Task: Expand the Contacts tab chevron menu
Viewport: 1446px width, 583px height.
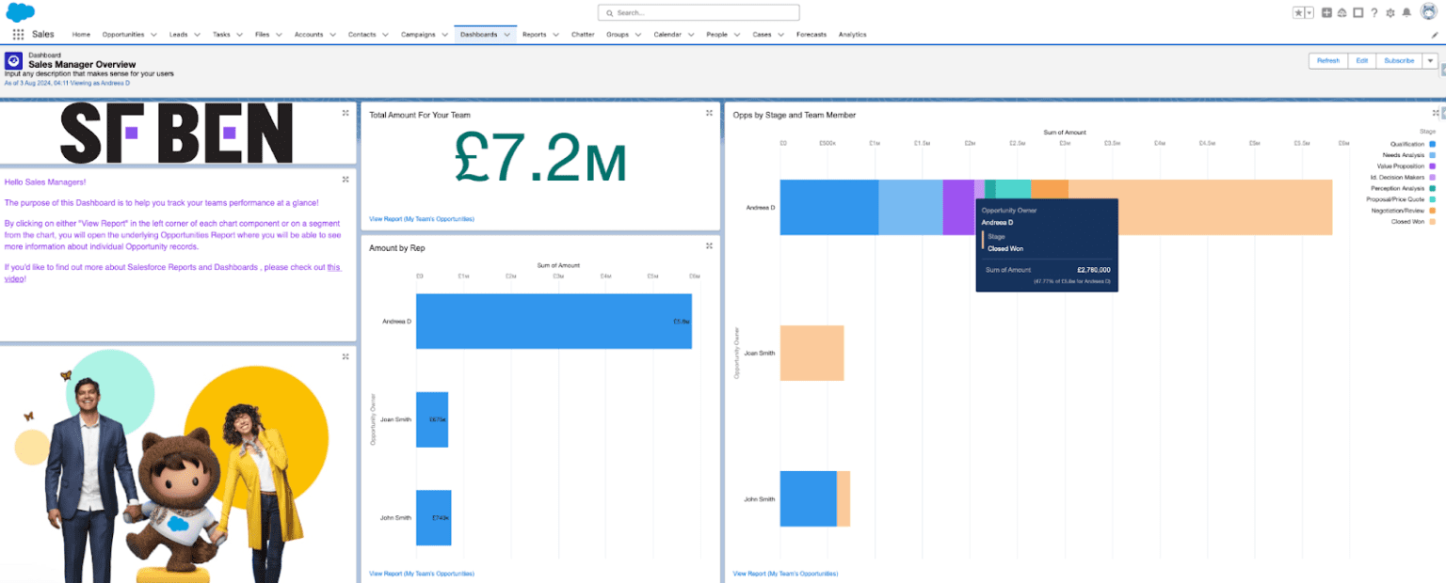Action: point(385,35)
